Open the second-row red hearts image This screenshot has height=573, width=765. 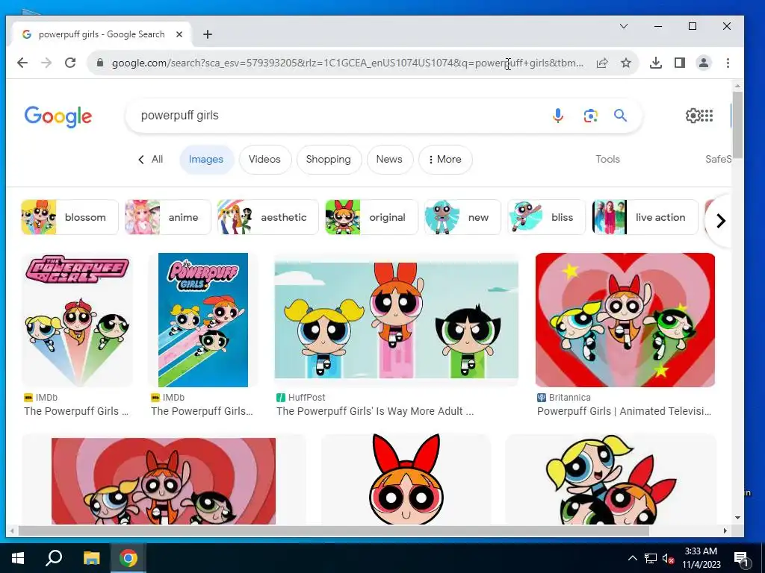pos(164,481)
